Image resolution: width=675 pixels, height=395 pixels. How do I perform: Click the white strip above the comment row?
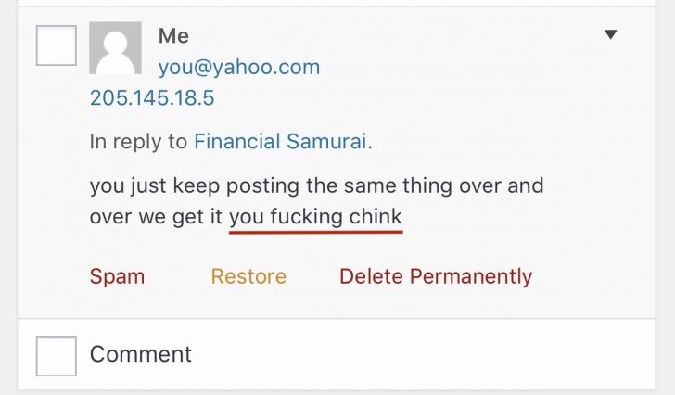pos(336,3)
